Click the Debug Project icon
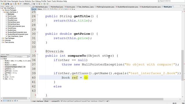185x104 pixels. point(45,4)
